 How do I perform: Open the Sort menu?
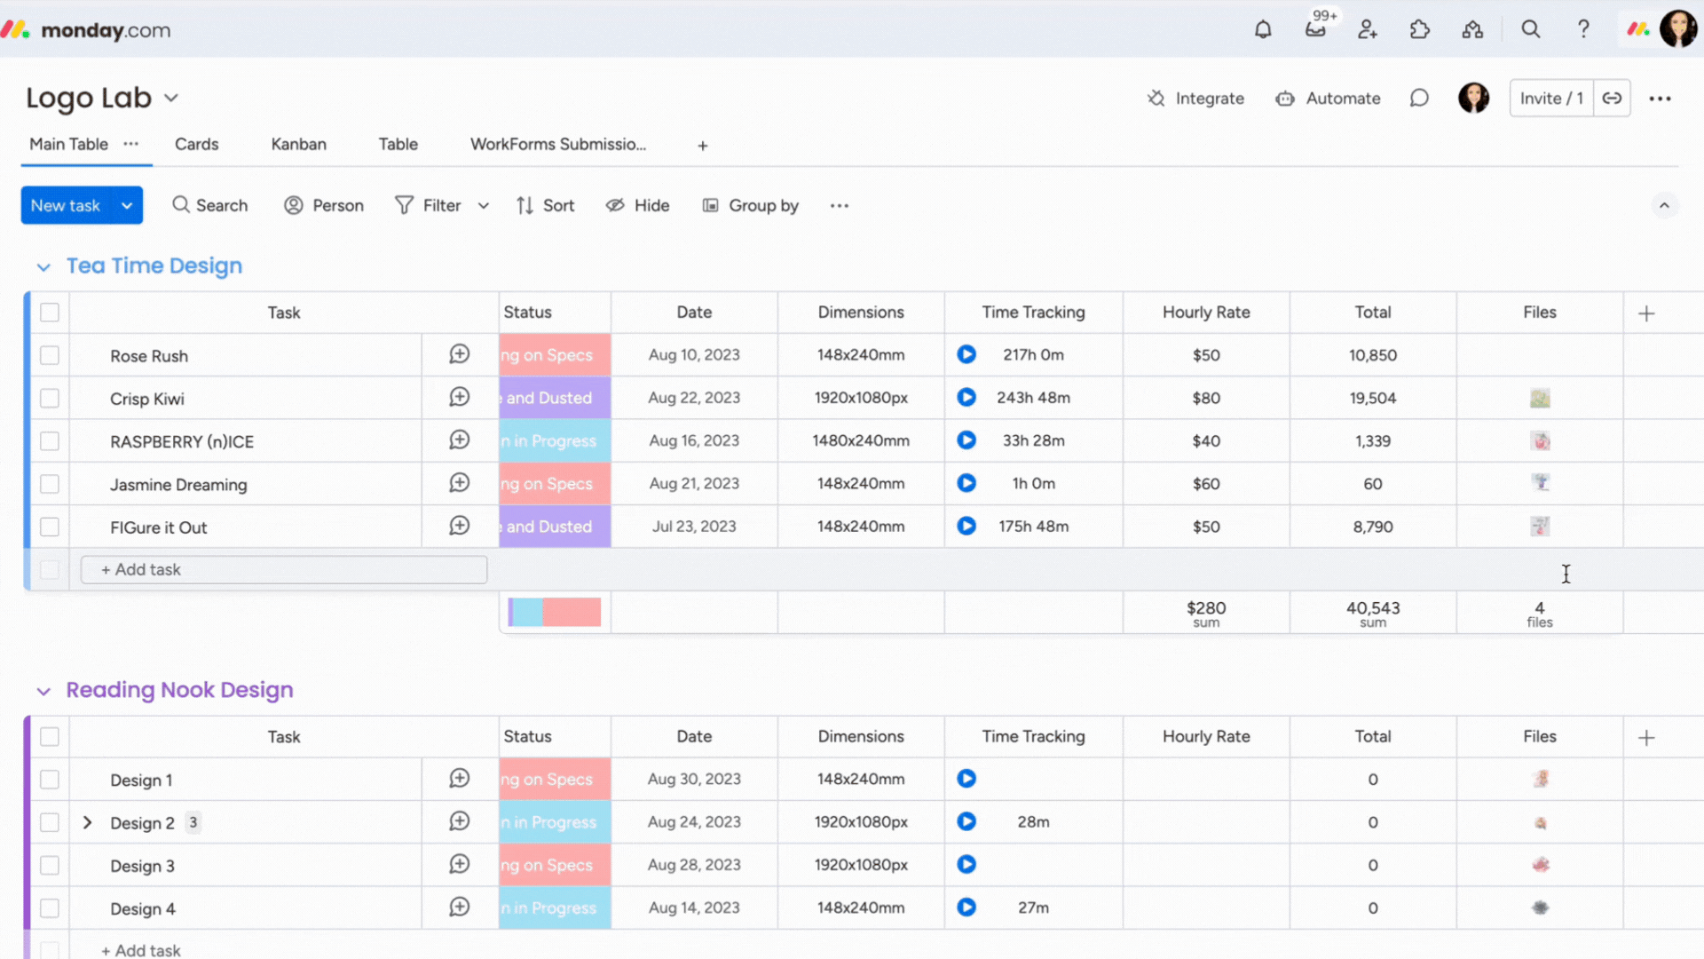click(546, 206)
